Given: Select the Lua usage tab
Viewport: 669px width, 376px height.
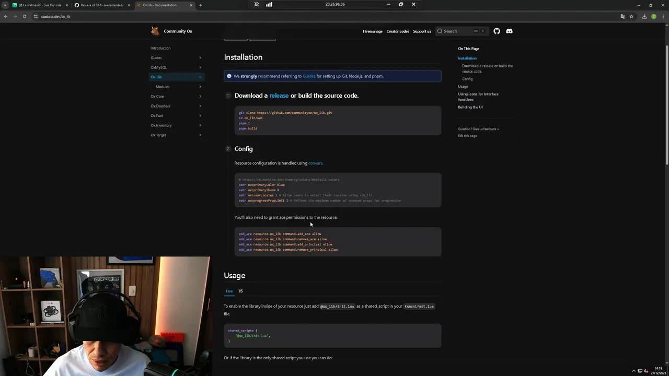Looking at the screenshot, I should click(229, 291).
